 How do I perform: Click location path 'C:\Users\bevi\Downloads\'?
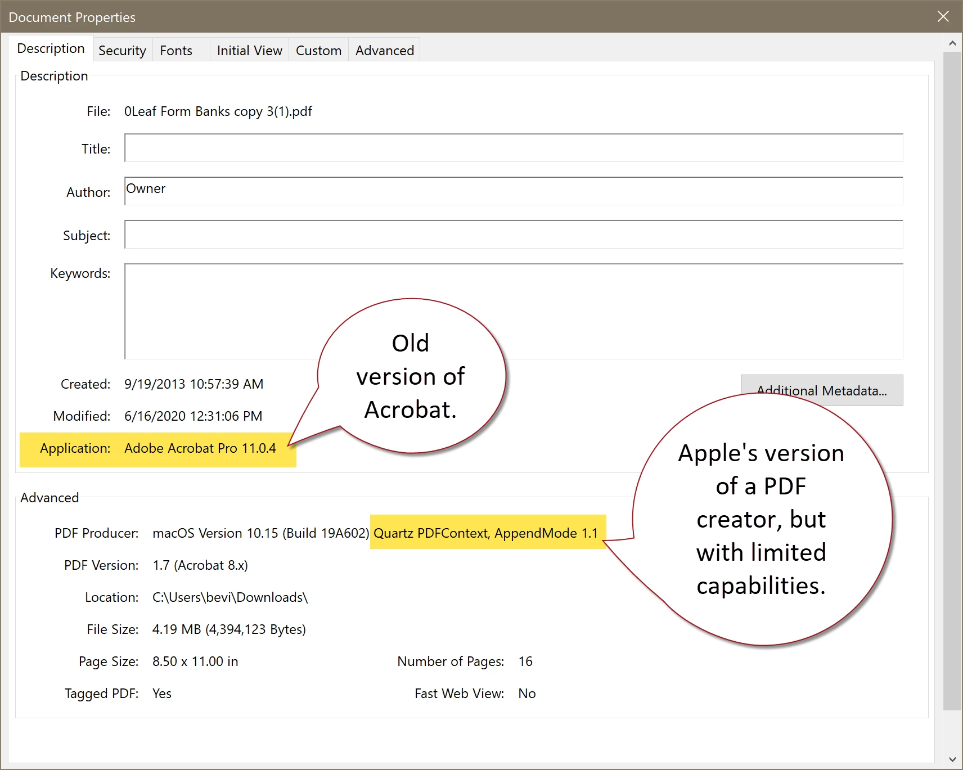tap(230, 597)
